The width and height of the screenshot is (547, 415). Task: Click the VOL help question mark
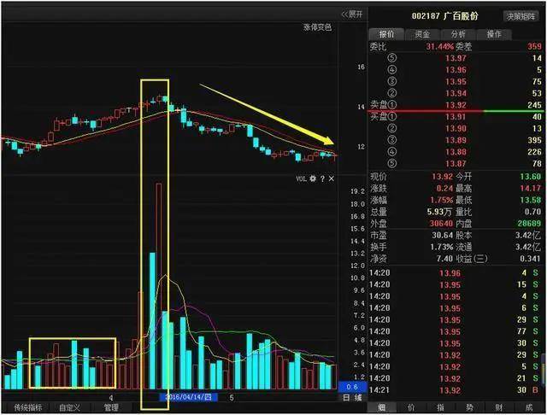click(x=322, y=178)
